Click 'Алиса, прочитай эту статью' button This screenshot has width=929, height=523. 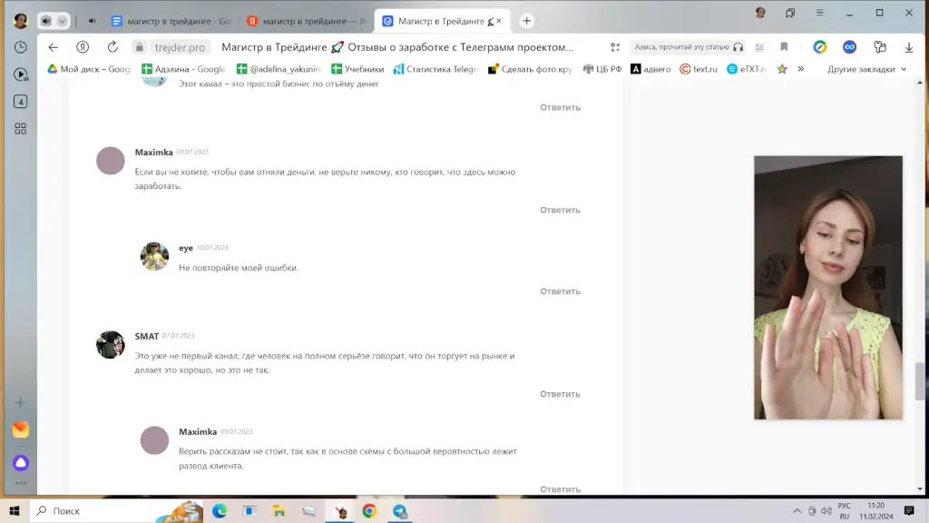pos(688,47)
